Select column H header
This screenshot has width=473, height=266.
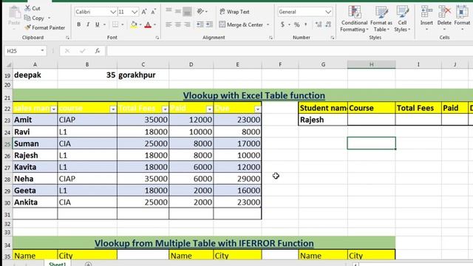[x=371, y=64]
